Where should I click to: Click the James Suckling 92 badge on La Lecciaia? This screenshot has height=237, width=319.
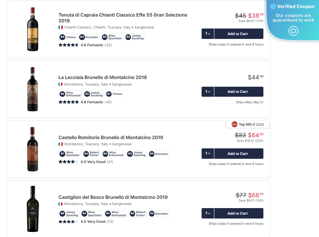click(92, 94)
